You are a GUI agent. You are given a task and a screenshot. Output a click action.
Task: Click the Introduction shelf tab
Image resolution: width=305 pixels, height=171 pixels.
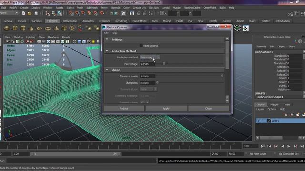tap(283, 21)
